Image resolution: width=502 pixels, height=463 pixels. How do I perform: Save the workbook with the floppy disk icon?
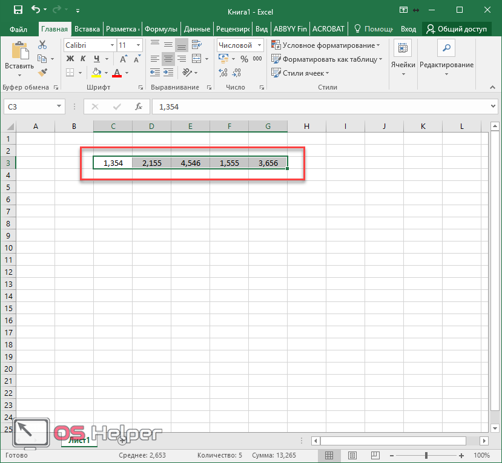[18, 10]
